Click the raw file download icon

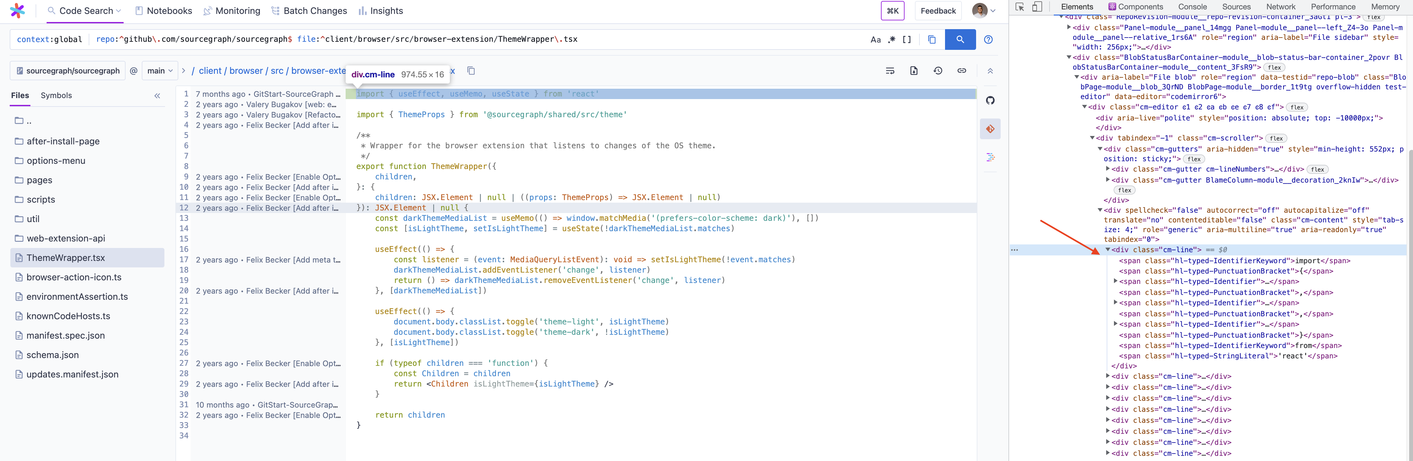(x=914, y=71)
